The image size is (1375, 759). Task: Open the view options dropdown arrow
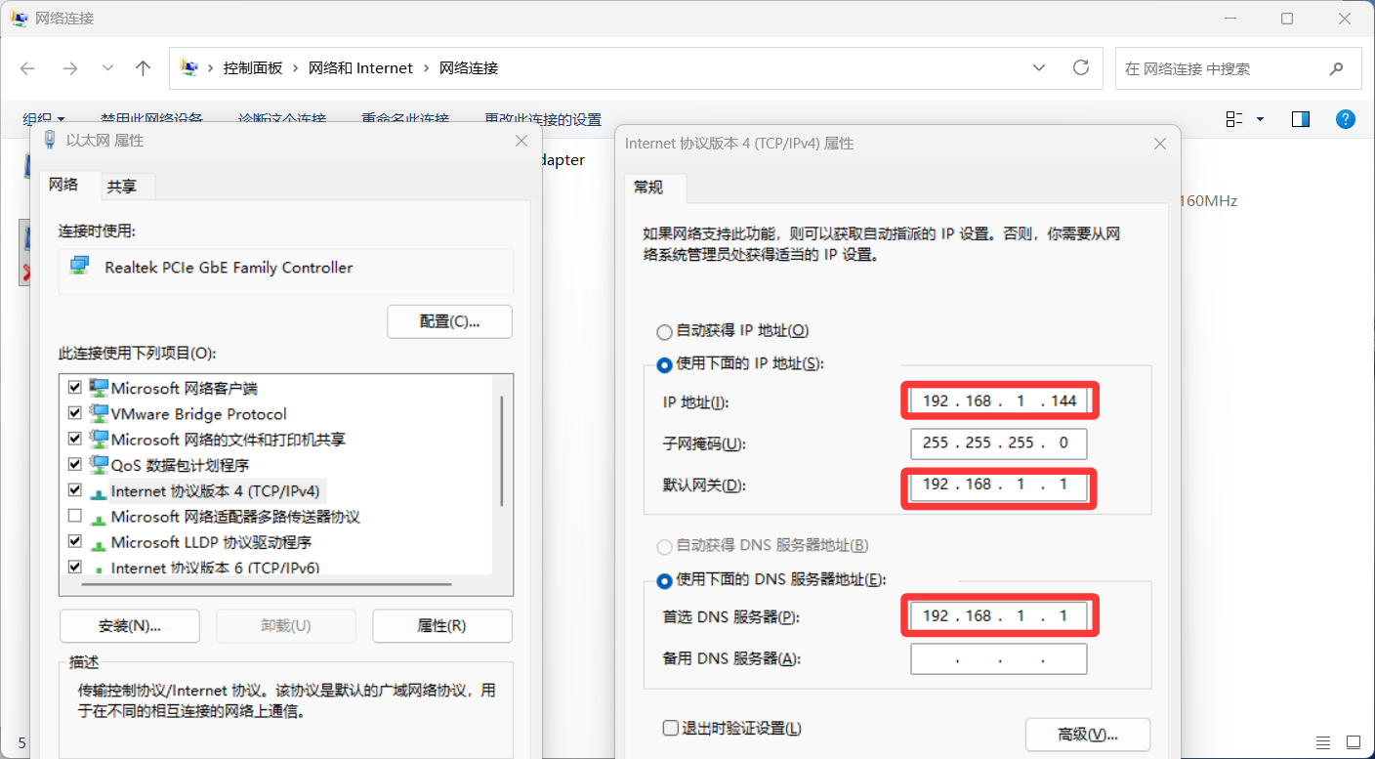[x=1260, y=119]
